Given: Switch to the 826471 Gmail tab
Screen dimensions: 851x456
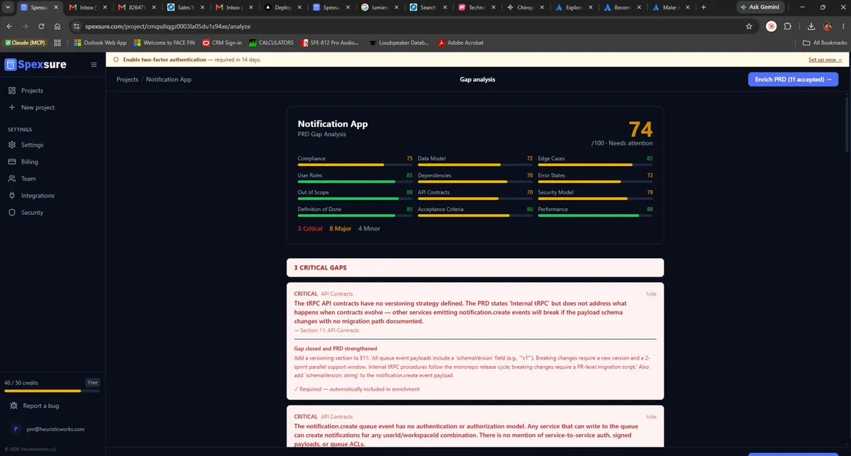Looking at the screenshot, I should [138, 7].
